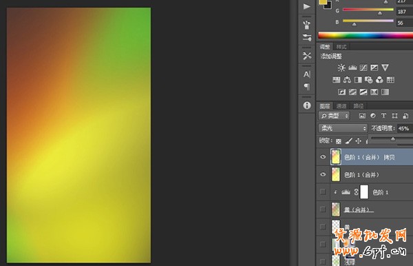Add a Brightness/Contrast adjustment (sun icon)
This screenshot has height=266, width=413.
(341, 68)
